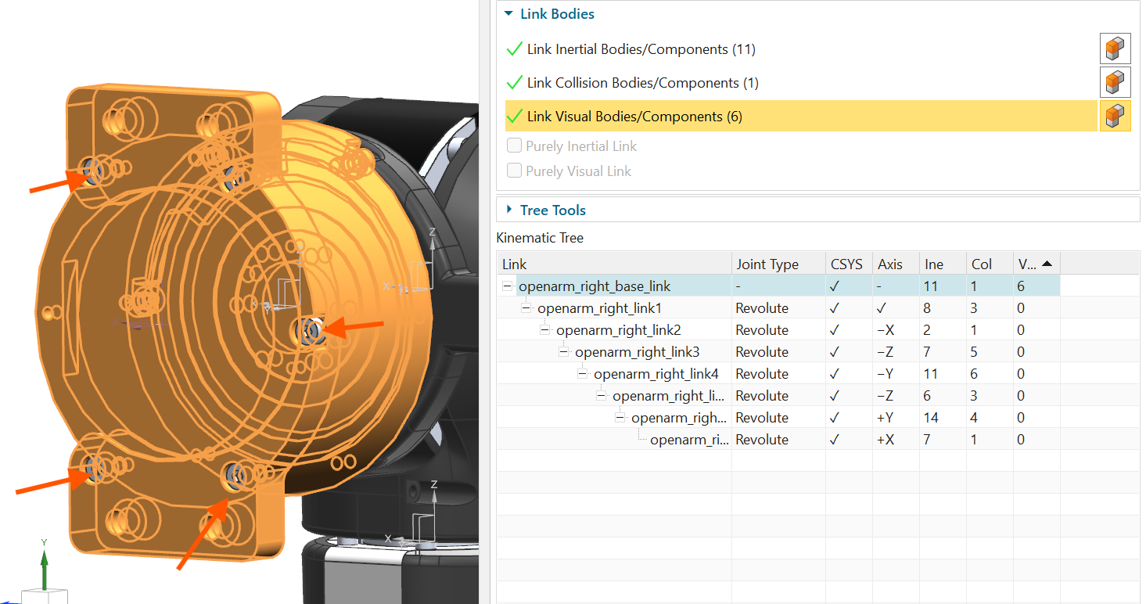This screenshot has height=604, width=1146.
Task: Enable the Purely Inertial Link checkbox
Action: (514, 146)
